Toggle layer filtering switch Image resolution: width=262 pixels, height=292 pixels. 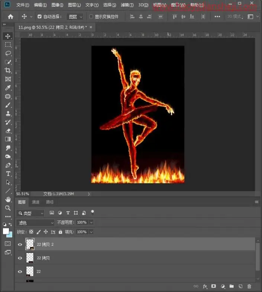pyautogui.click(x=93, y=212)
